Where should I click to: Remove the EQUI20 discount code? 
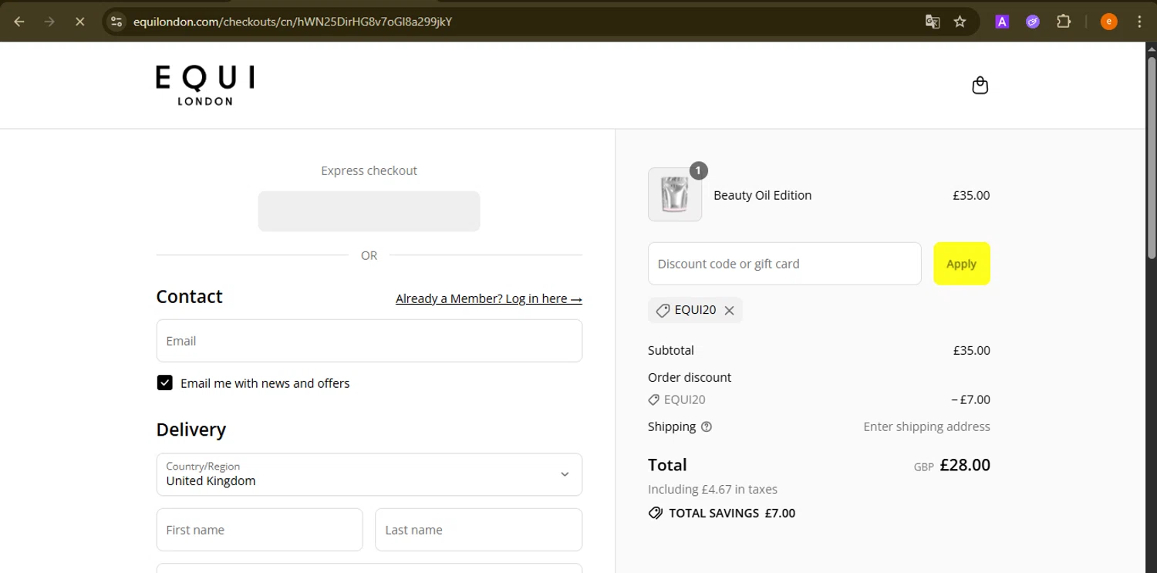coord(729,310)
